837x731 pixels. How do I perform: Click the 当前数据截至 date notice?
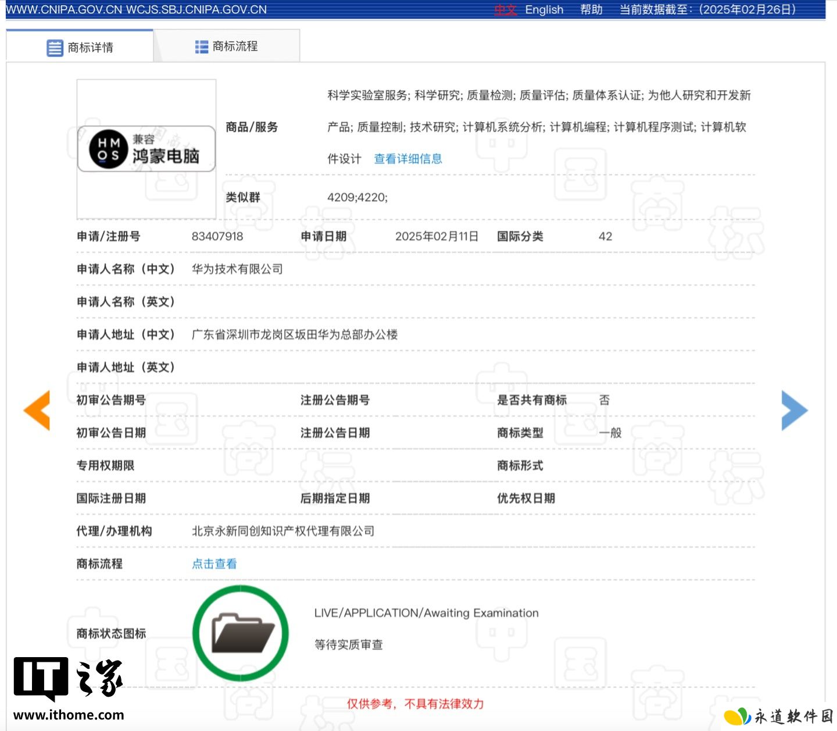[x=707, y=10]
